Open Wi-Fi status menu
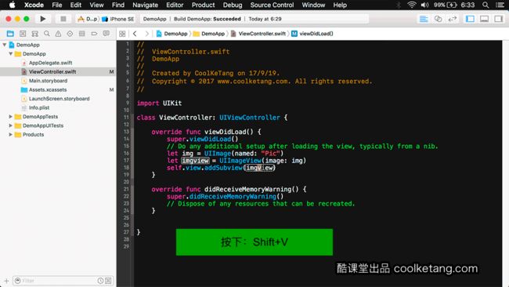Viewport: 509px width, 287px height. (412, 5)
